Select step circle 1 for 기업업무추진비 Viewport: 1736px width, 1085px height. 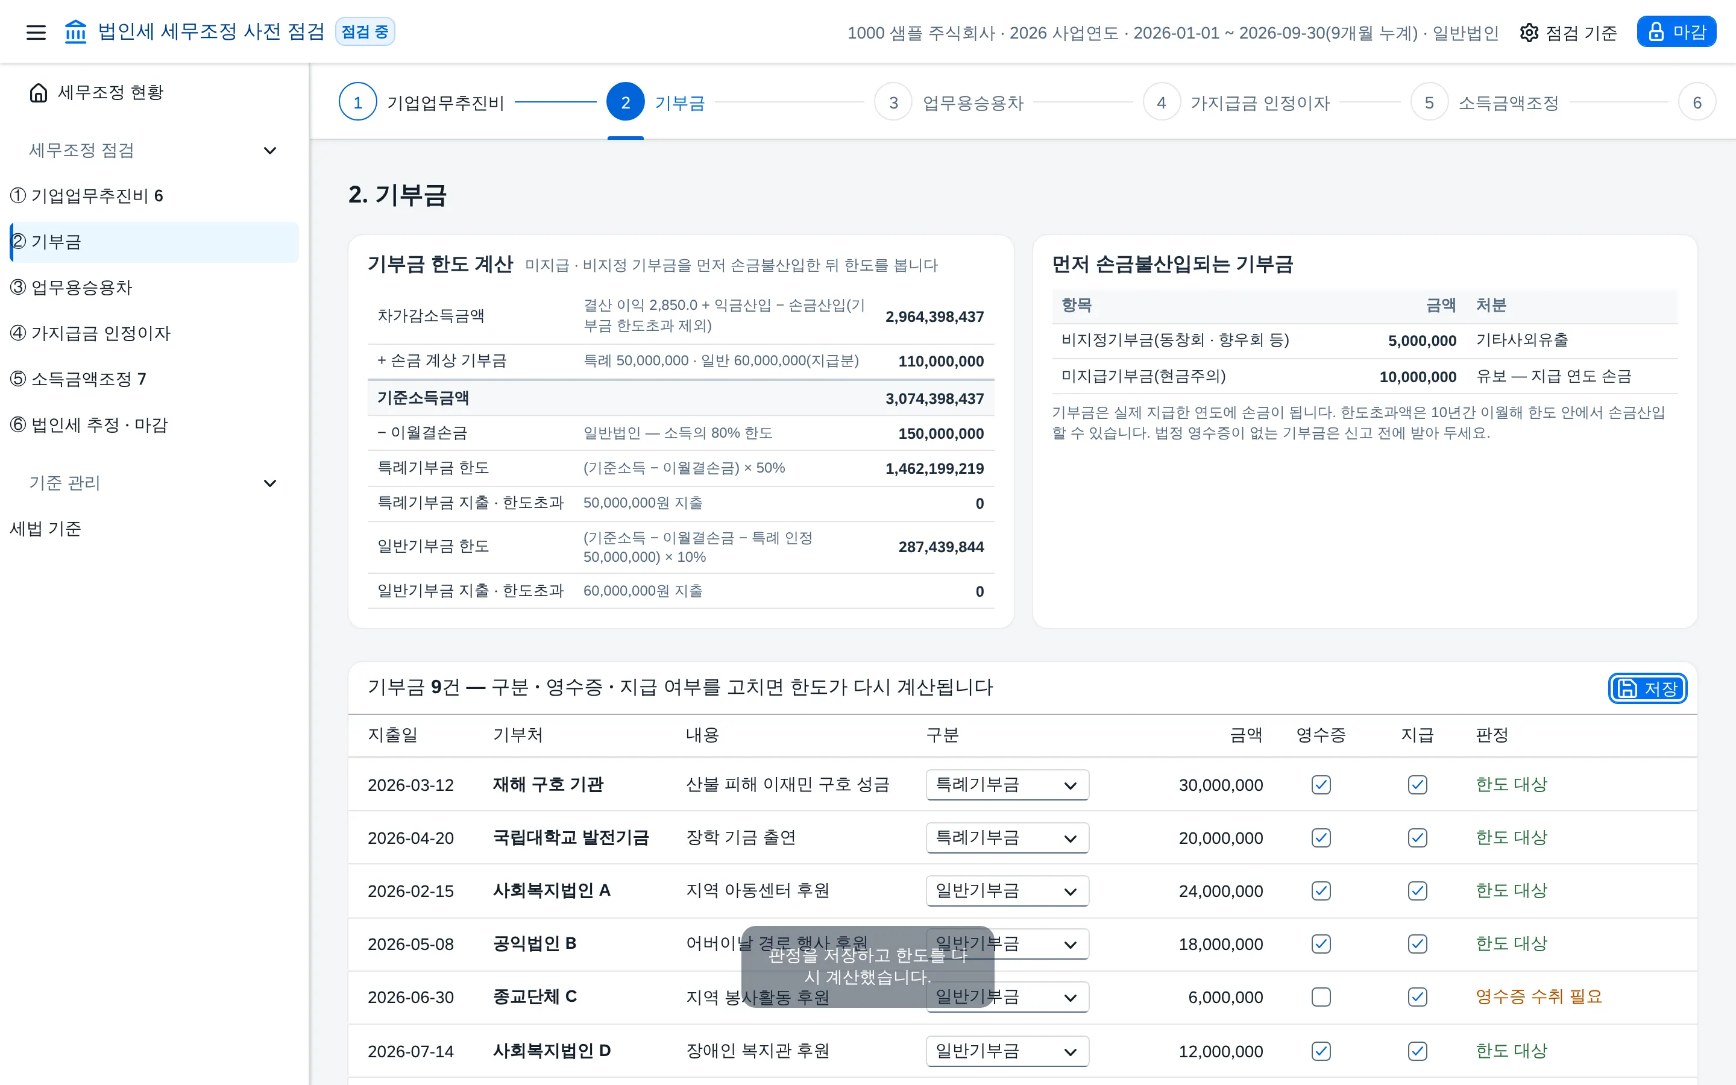pyautogui.click(x=358, y=102)
